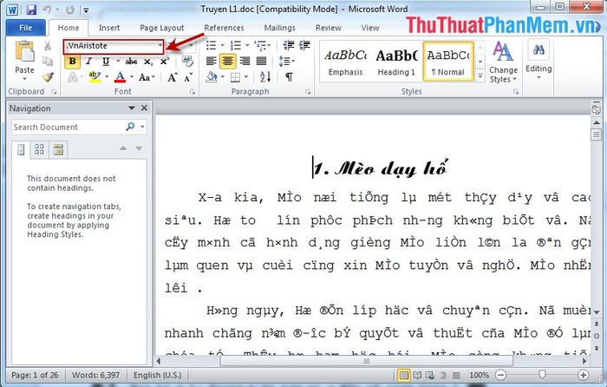
Task: Click the Numbering list icon
Action: click(x=236, y=45)
